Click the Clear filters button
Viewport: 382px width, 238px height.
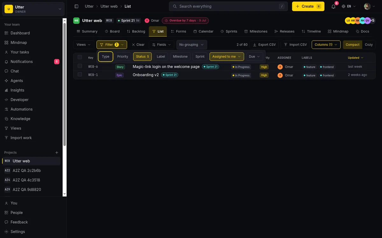[x=138, y=45]
